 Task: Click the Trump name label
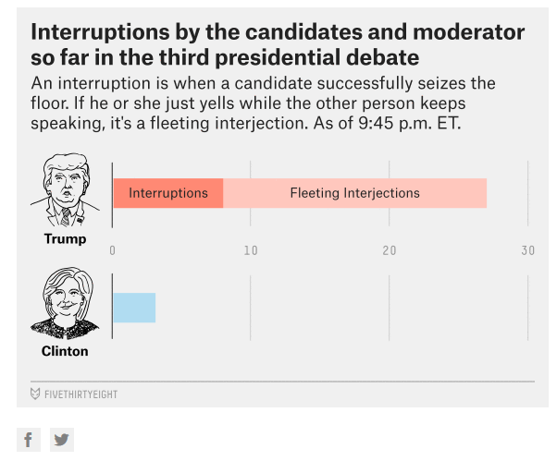pyautogui.click(x=65, y=239)
